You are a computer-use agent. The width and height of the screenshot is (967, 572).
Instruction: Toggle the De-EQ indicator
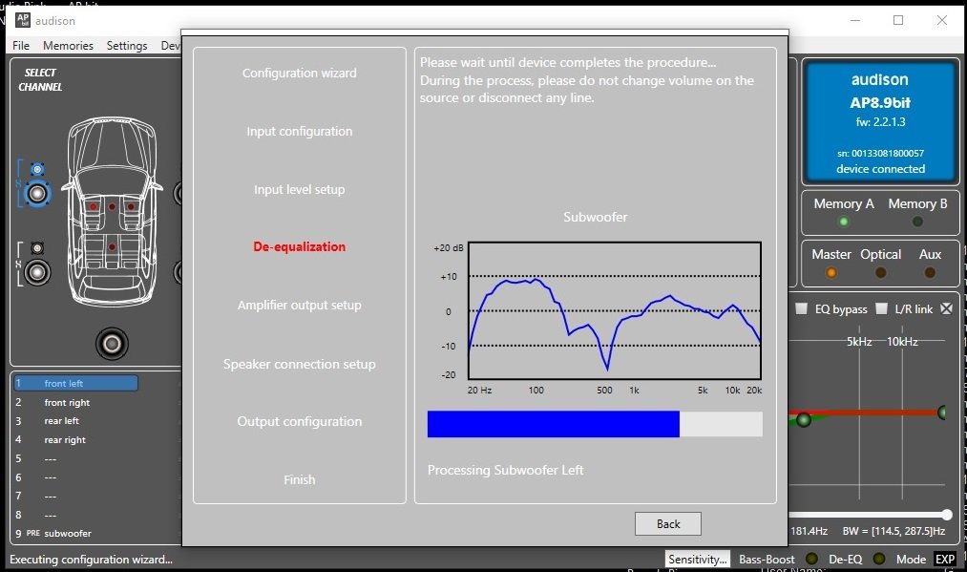(x=879, y=559)
